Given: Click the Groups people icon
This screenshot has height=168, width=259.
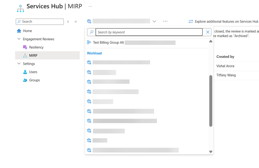Looking at the screenshot, I should [25, 80].
